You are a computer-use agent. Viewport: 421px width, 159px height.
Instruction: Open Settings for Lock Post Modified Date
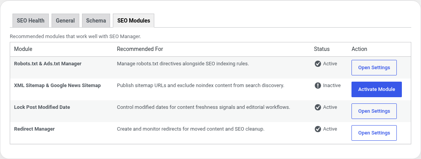tap(374, 111)
